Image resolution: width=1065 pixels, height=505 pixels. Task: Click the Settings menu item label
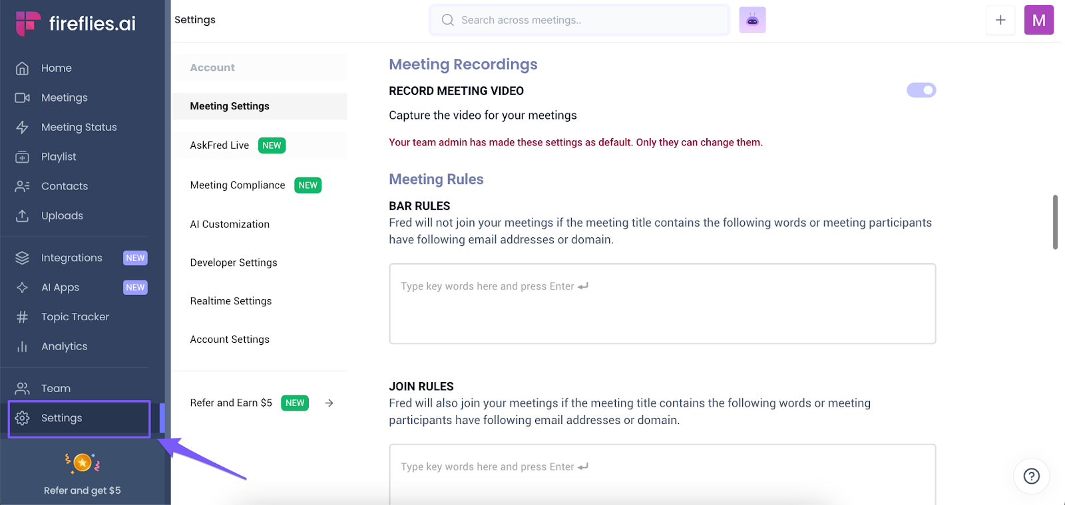(x=61, y=418)
